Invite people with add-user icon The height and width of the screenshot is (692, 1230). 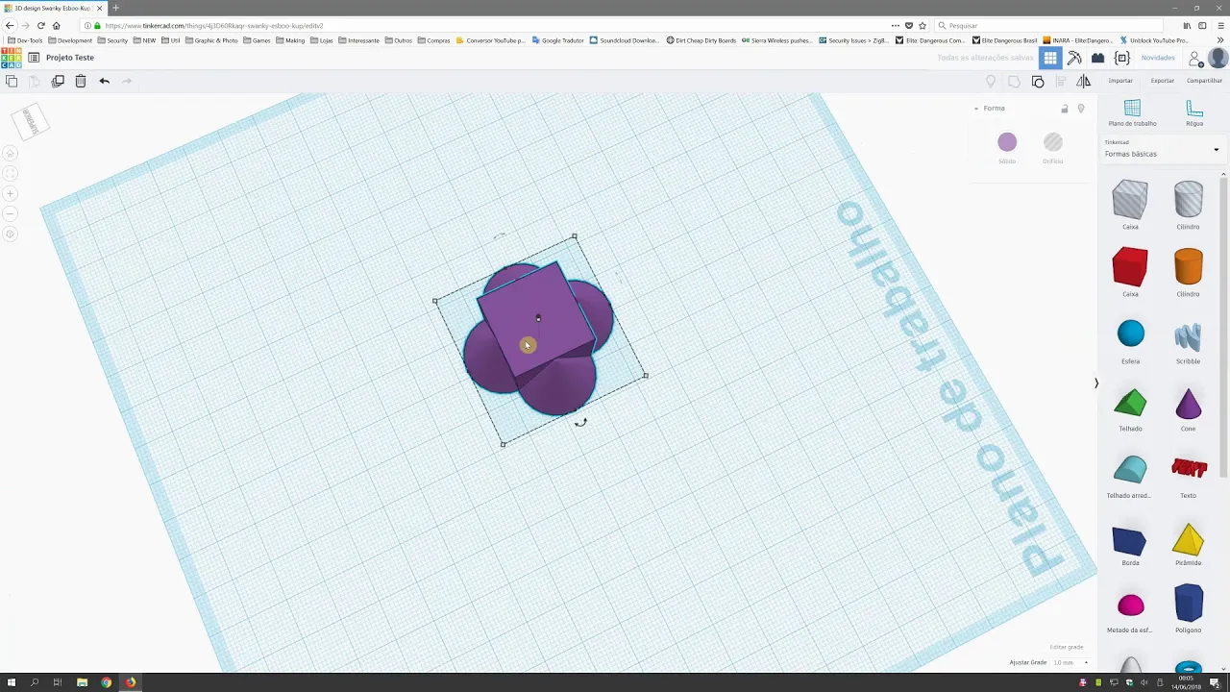point(1195,60)
